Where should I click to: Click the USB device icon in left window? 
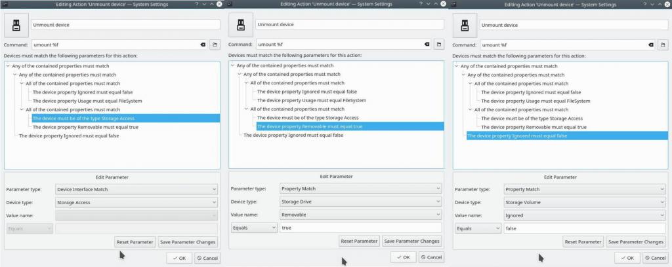coord(16,26)
